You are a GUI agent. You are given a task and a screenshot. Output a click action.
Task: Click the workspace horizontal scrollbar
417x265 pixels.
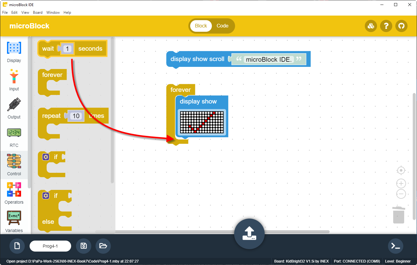pyautogui.click(x=212, y=232)
